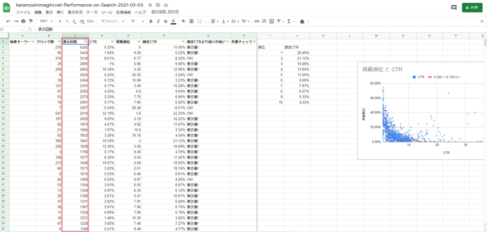Open the 最終編集 version history link

pos(164,12)
